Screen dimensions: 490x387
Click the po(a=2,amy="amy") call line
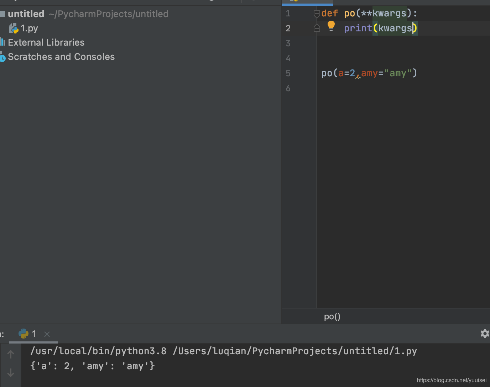[x=369, y=73]
